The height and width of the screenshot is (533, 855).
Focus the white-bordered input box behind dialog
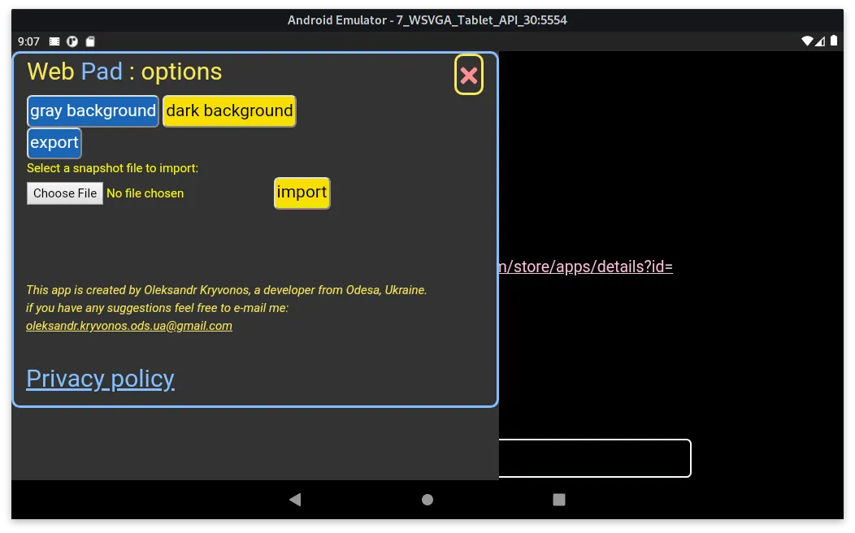click(595, 458)
